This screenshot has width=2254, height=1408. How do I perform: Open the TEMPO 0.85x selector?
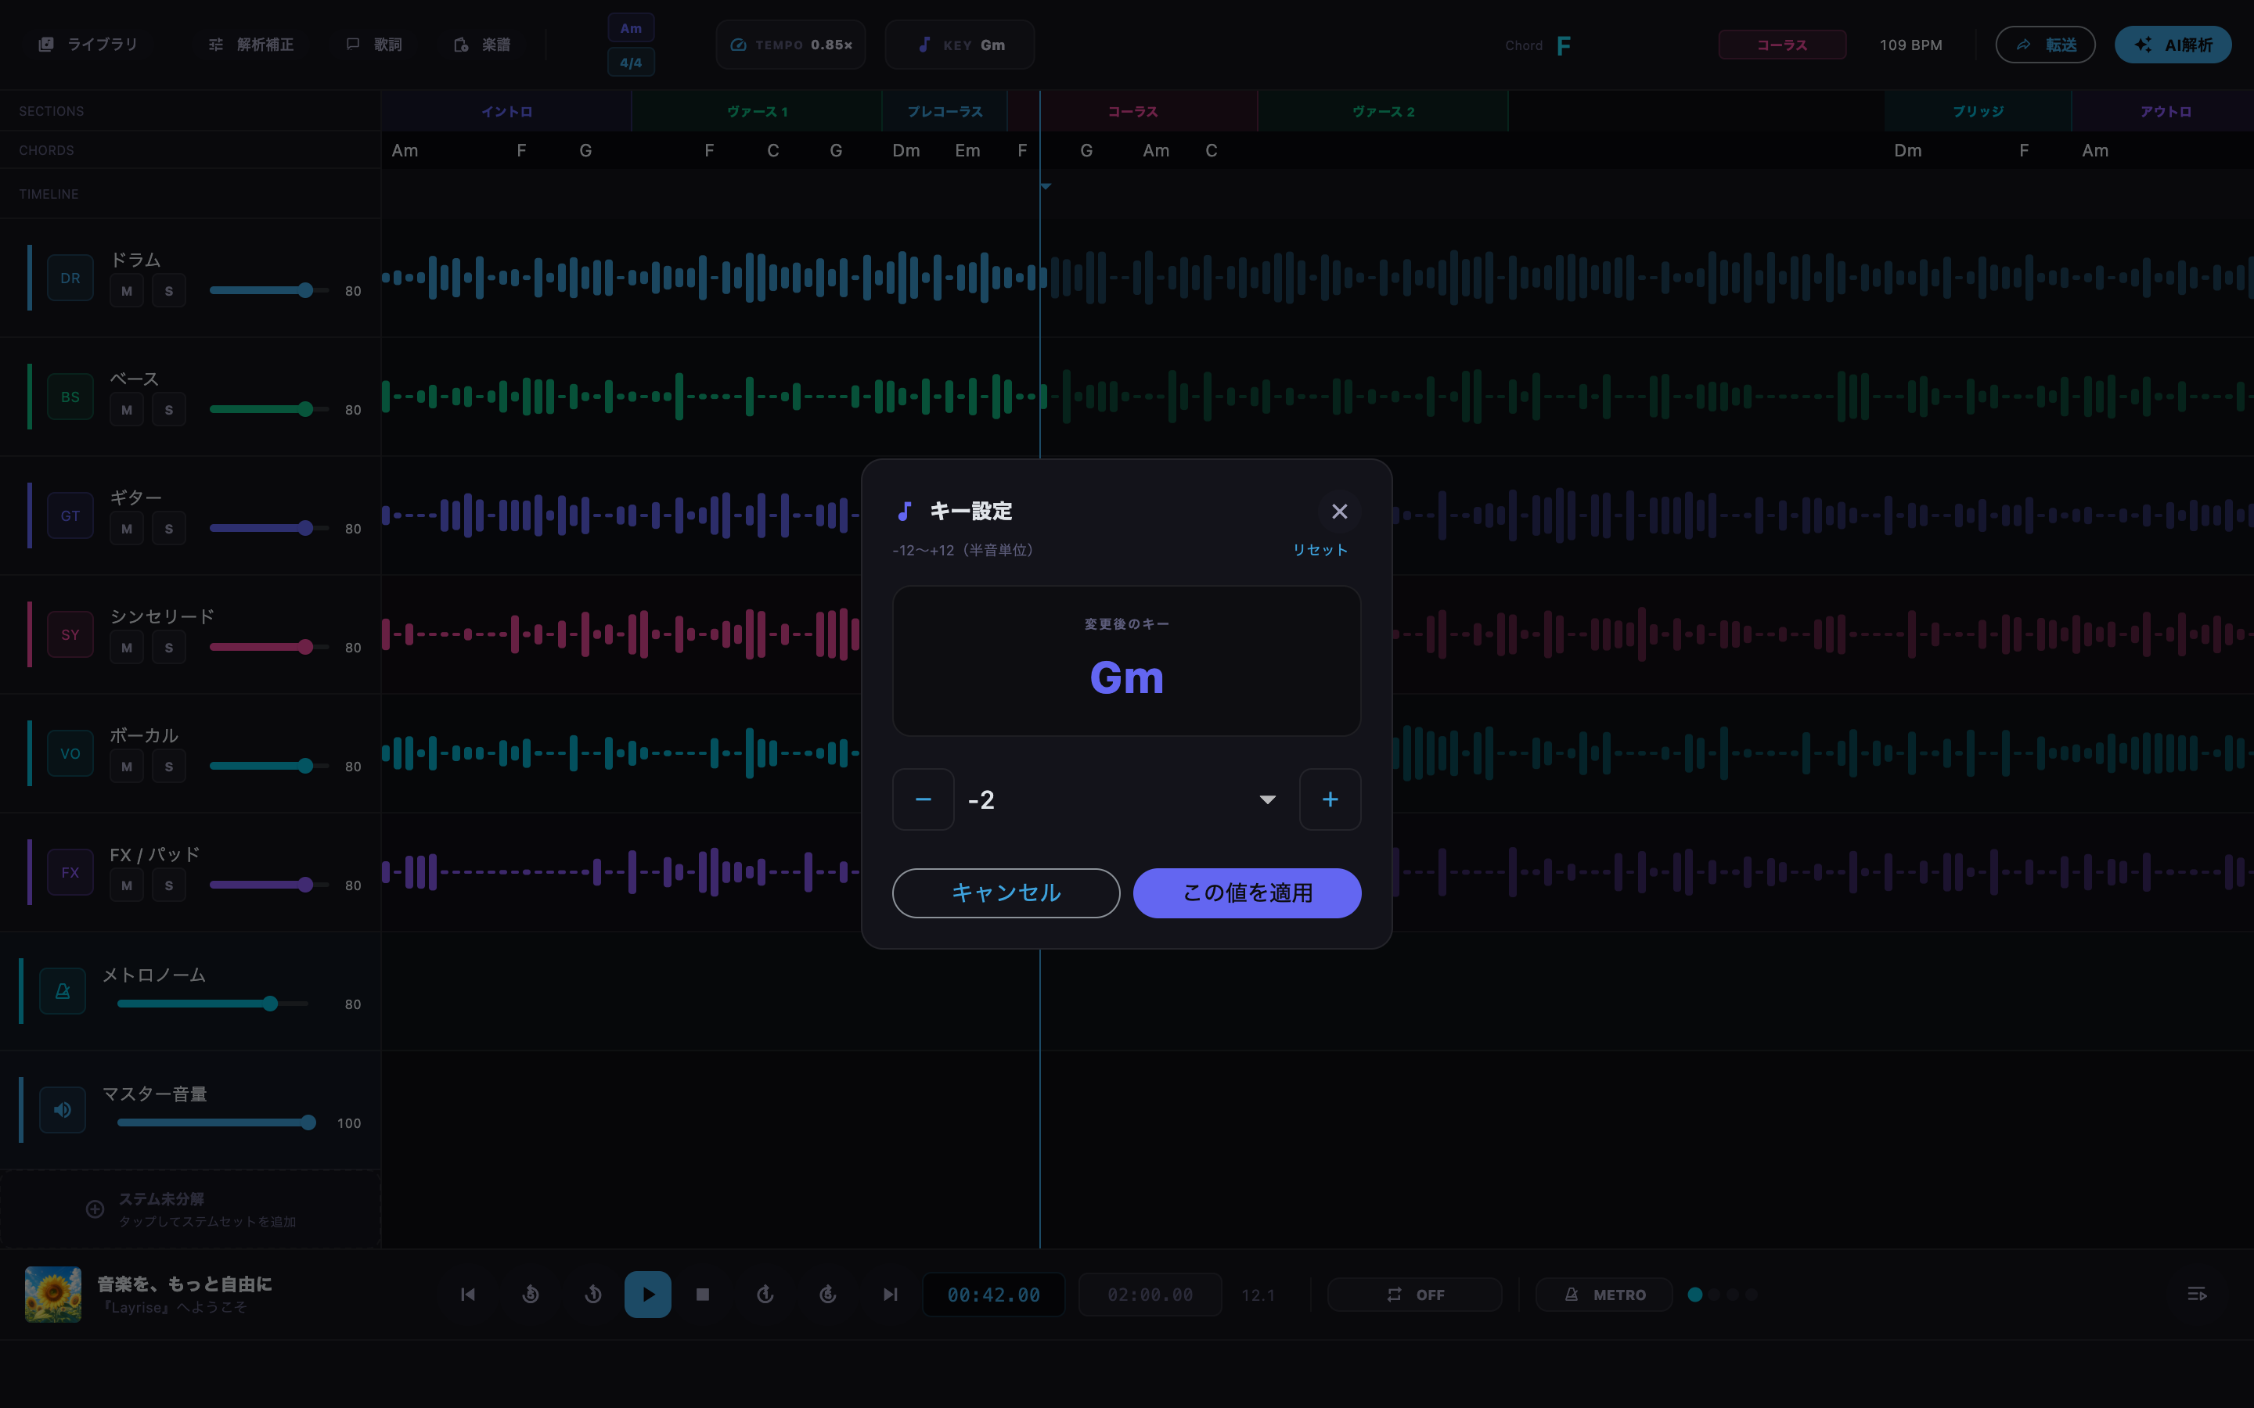[790, 45]
